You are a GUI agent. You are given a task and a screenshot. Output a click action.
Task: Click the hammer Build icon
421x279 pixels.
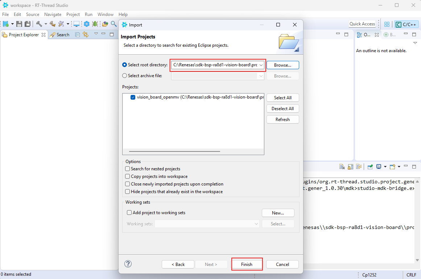point(39,24)
